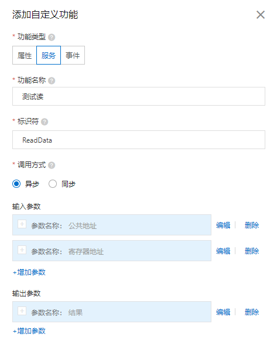Choose the 服务 function type

[49, 55]
